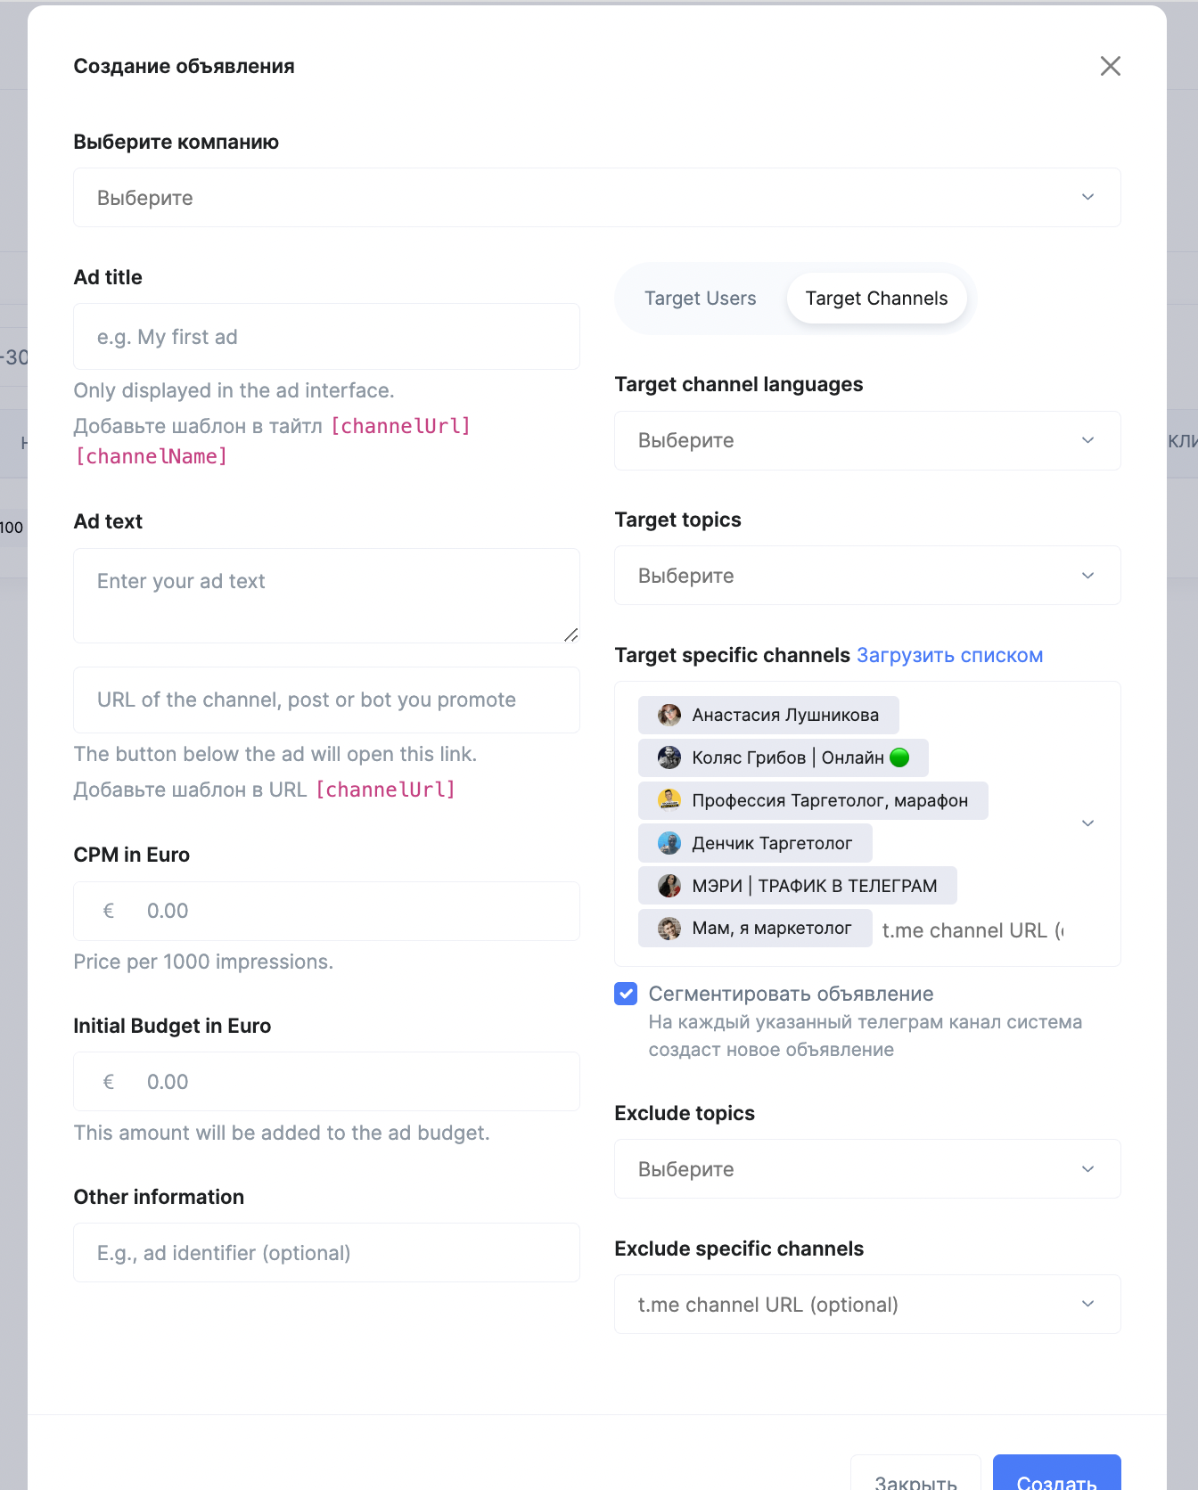Click the Закрыть button

pos(915,1479)
